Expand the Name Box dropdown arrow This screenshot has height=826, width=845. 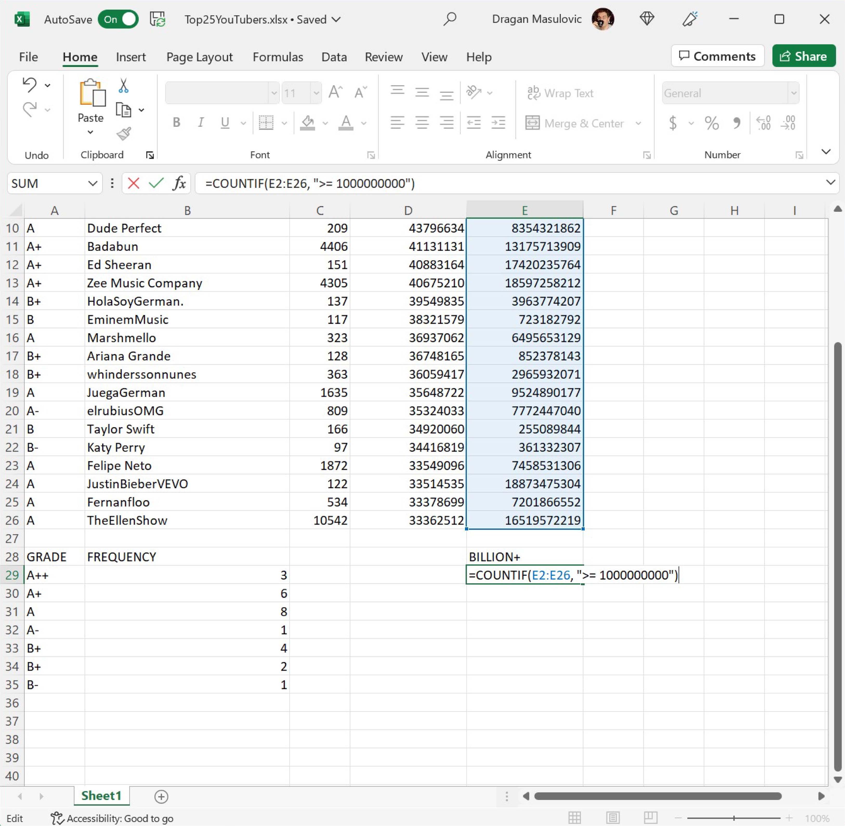pyautogui.click(x=93, y=183)
